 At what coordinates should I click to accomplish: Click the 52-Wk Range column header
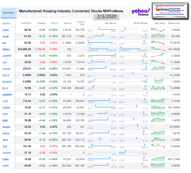(x=140, y=23)
